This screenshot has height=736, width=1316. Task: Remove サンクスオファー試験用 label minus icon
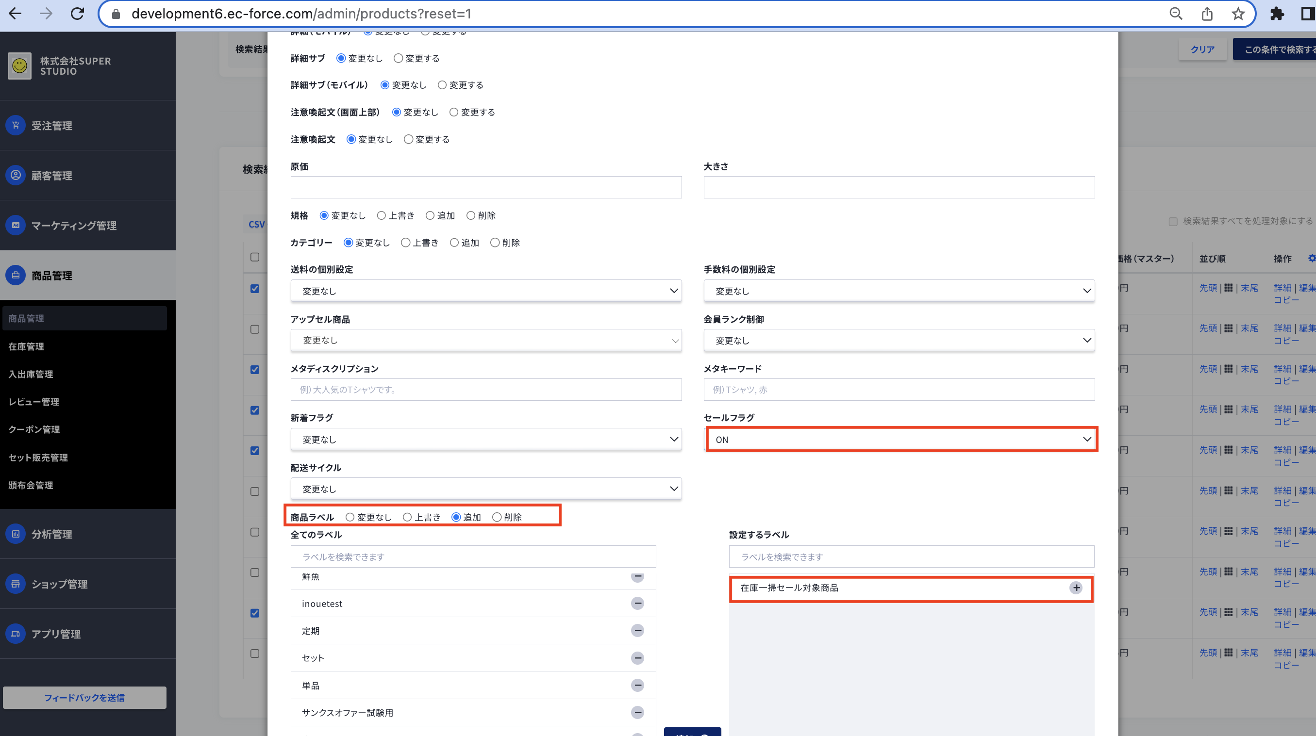(637, 712)
